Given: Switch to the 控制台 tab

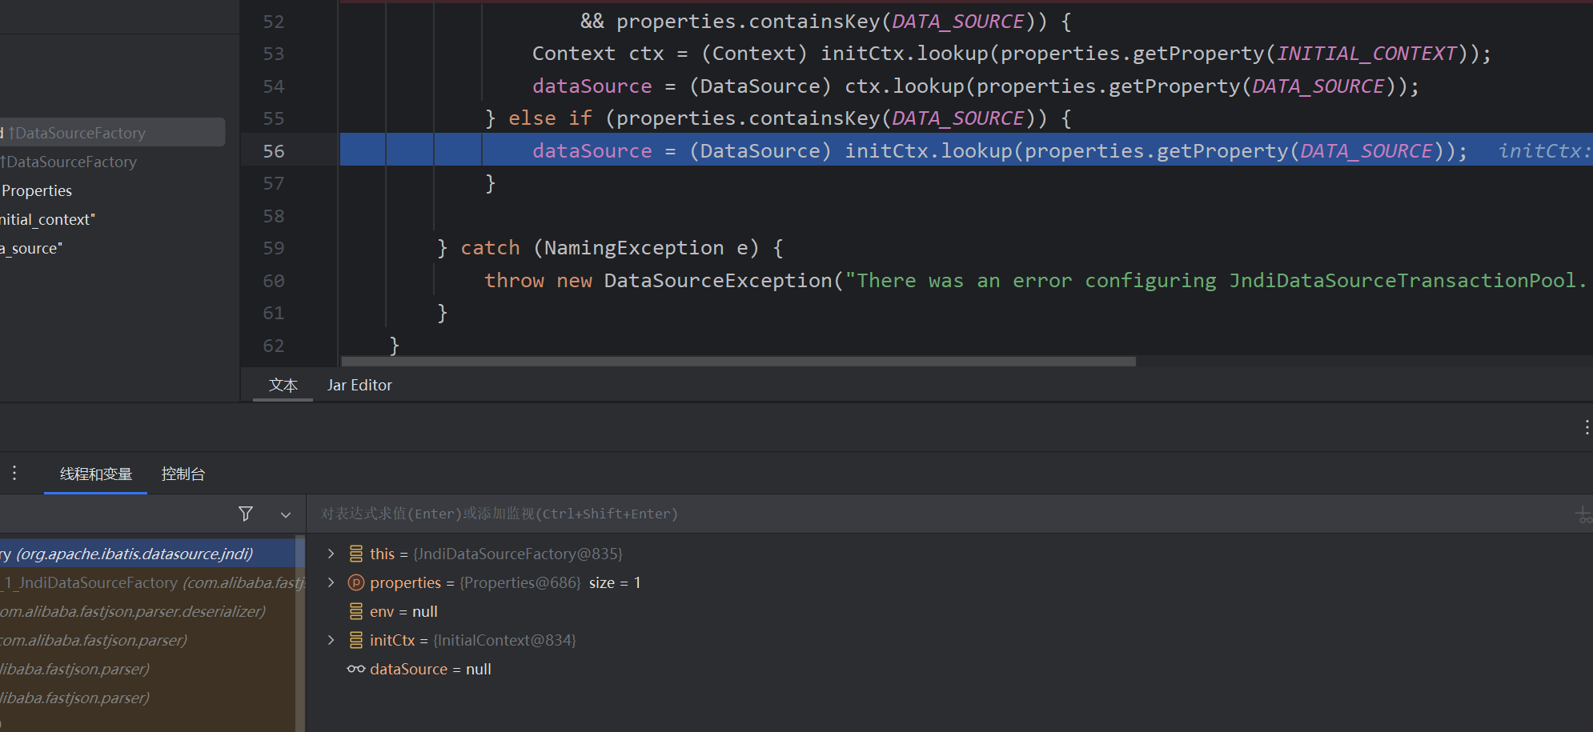Looking at the screenshot, I should coord(183,474).
